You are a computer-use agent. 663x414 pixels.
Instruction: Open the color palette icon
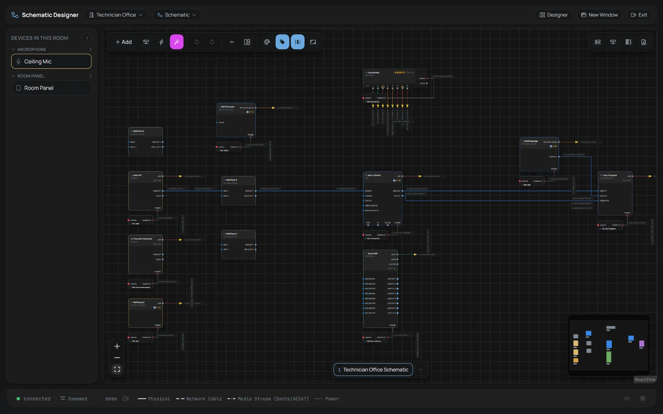pos(267,42)
